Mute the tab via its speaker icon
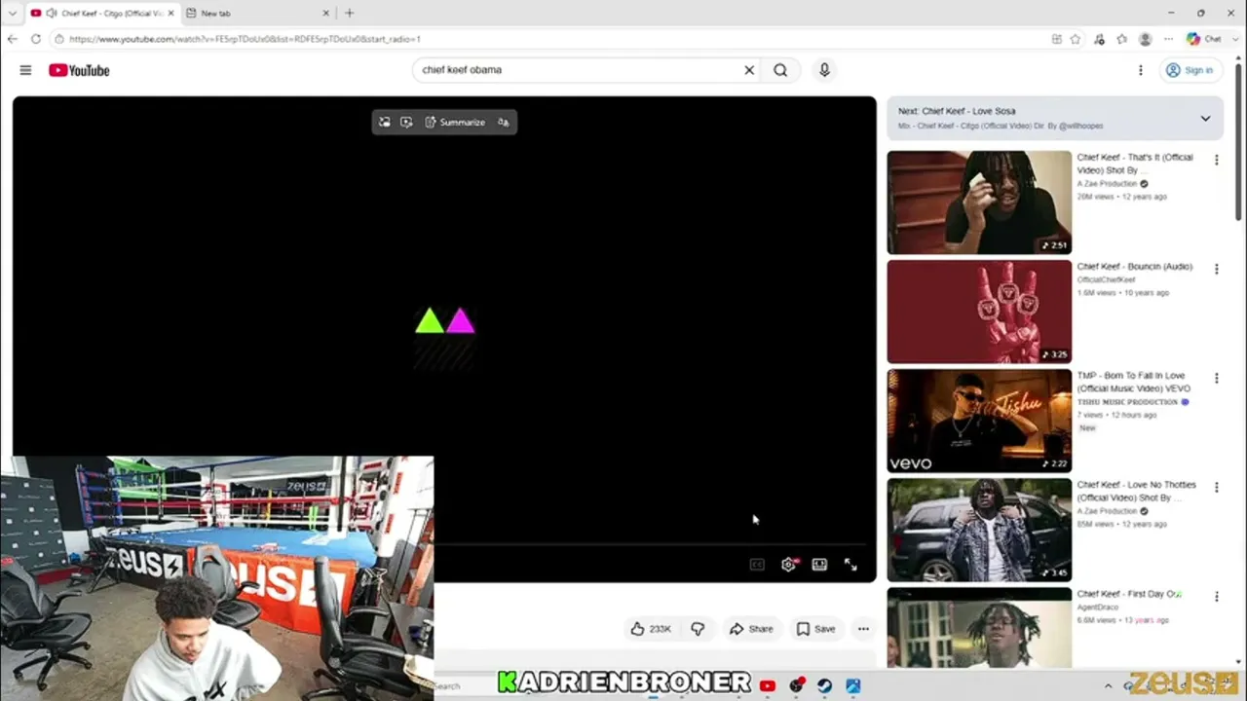This screenshot has width=1247, height=701. [50, 13]
